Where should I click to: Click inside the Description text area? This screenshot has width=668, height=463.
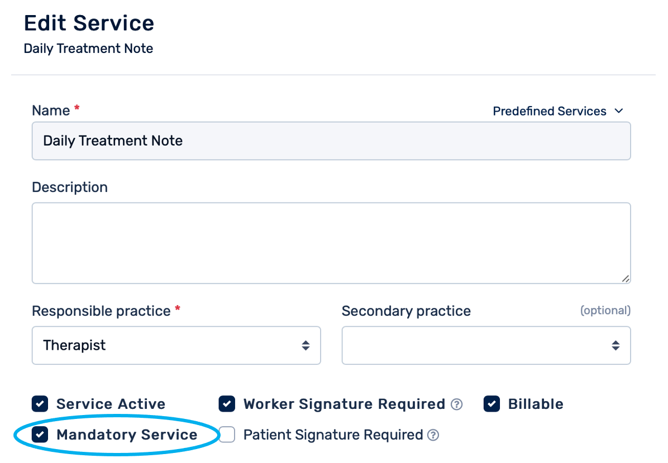point(331,243)
